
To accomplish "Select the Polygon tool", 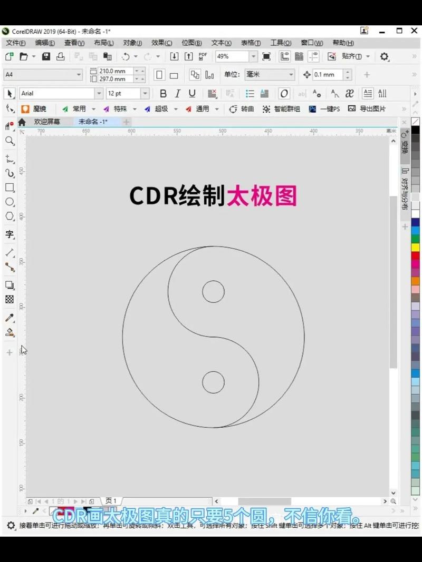I will pyautogui.click(x=9, y=216).
